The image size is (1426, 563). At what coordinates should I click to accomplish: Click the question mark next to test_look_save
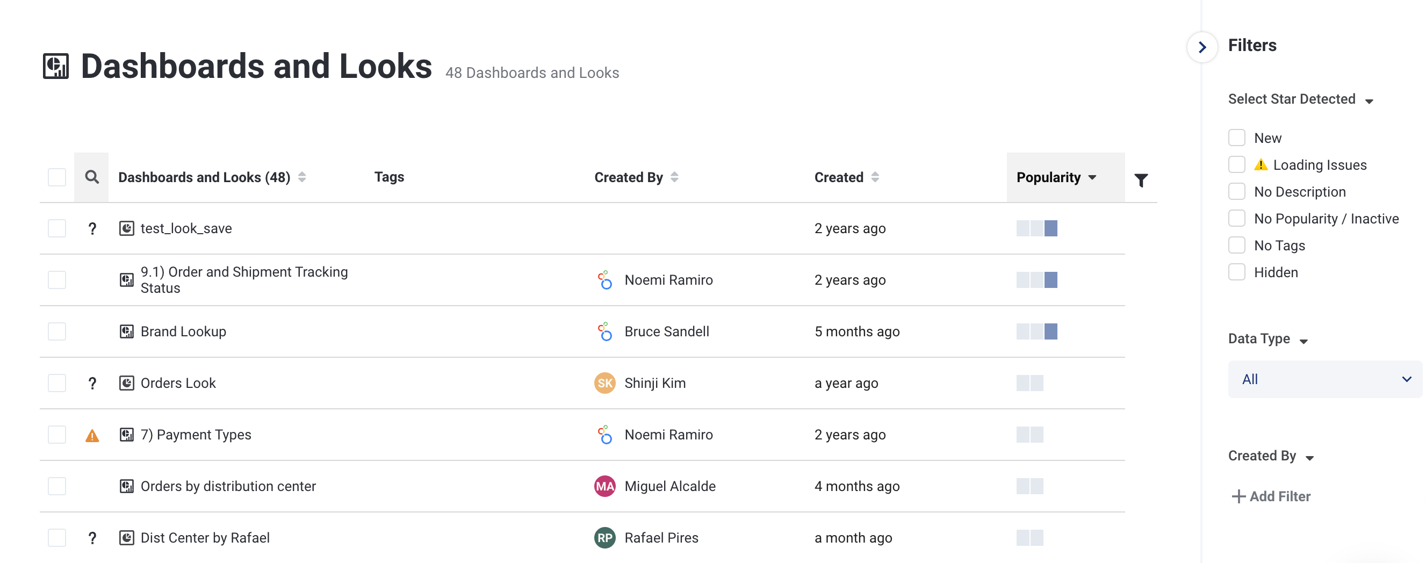point(92,229)
